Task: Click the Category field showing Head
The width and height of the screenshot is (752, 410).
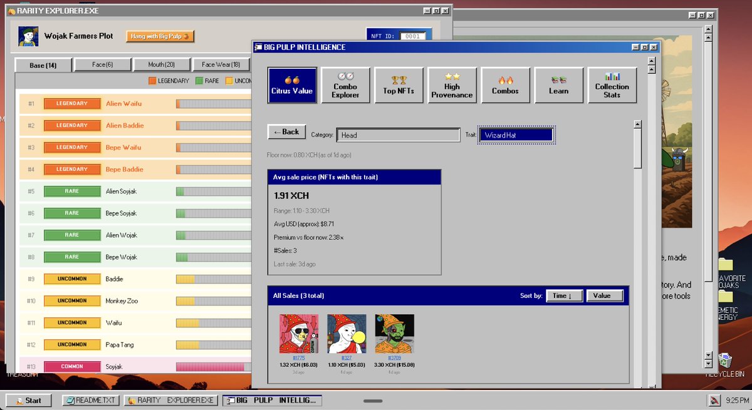Action: (398, 135)
